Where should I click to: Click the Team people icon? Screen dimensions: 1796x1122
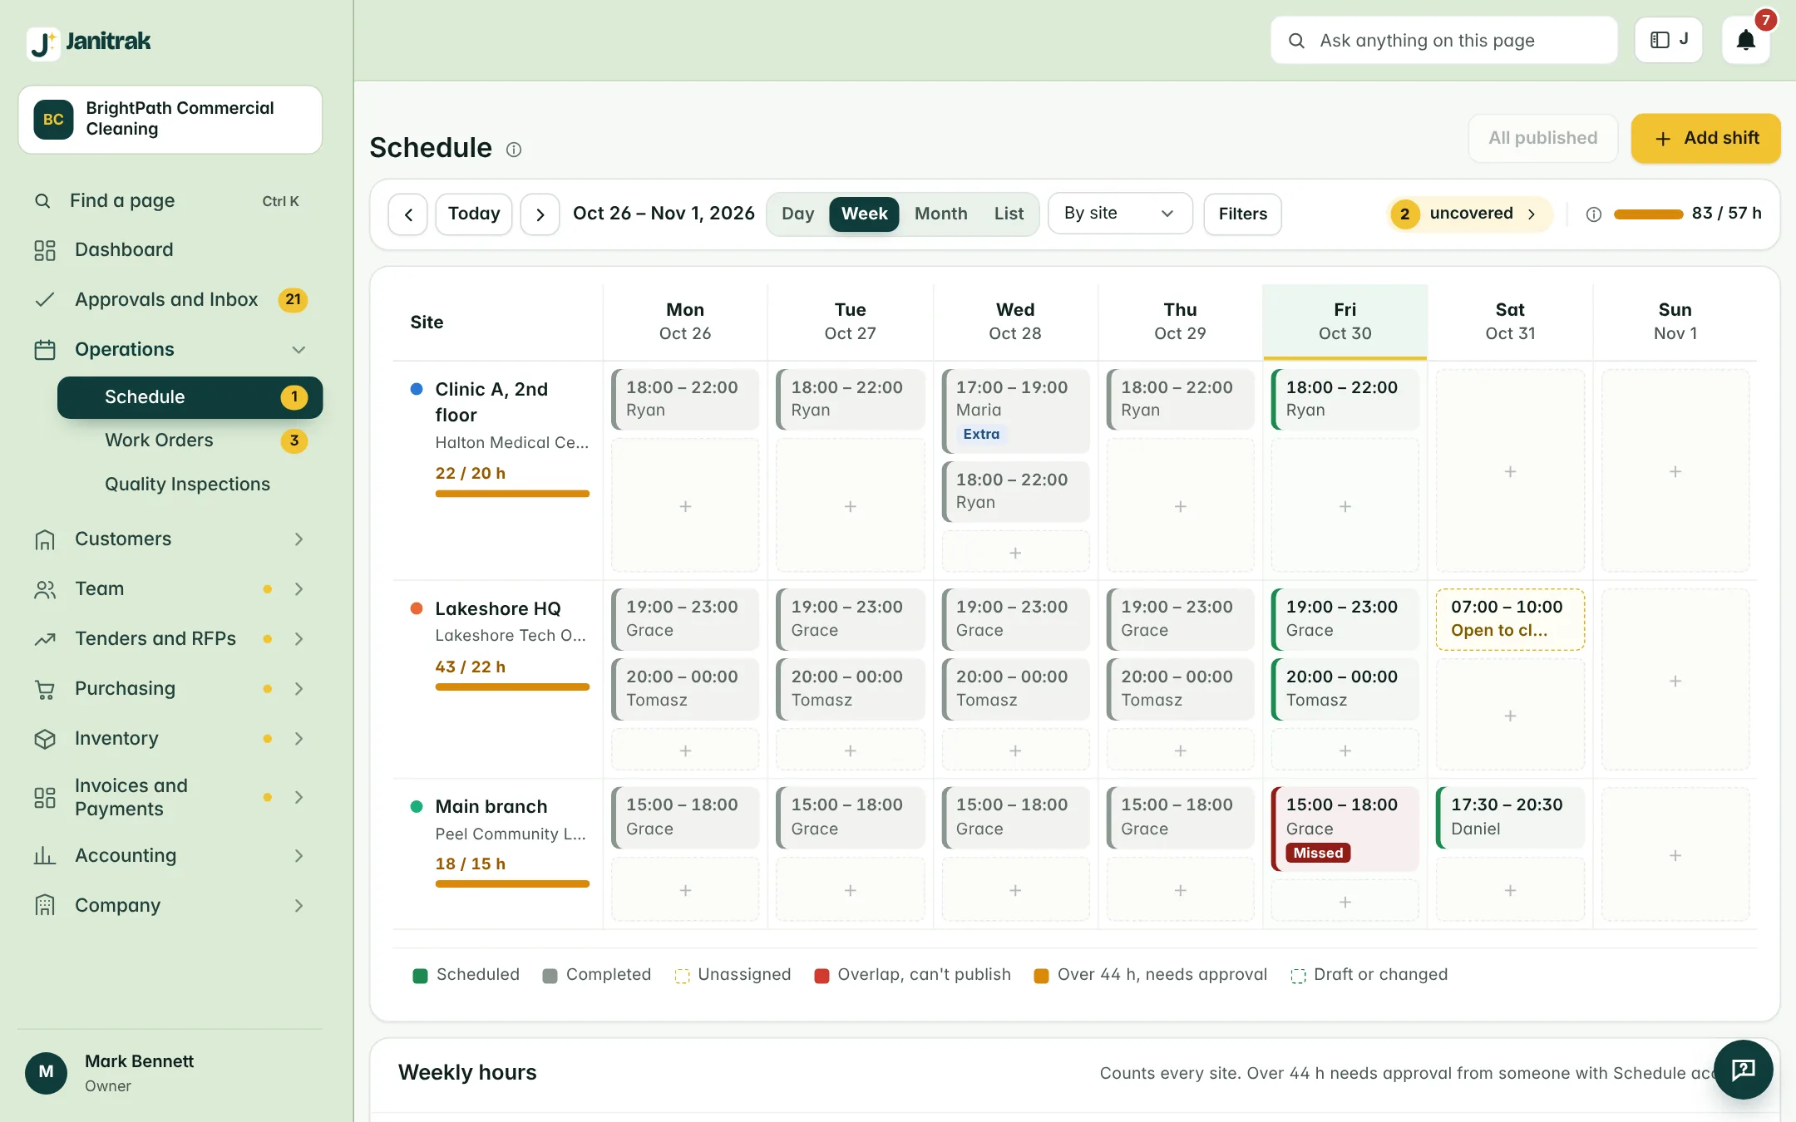pyautogui.click(x=45, y=589)
